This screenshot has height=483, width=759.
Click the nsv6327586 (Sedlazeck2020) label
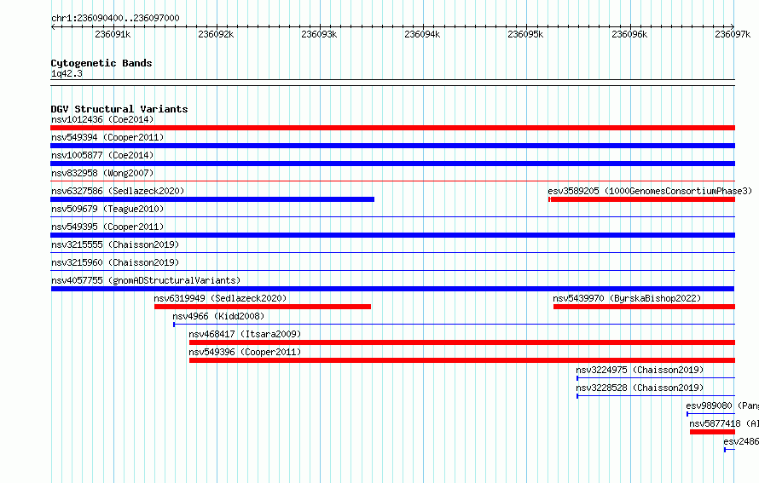point(118,191)
